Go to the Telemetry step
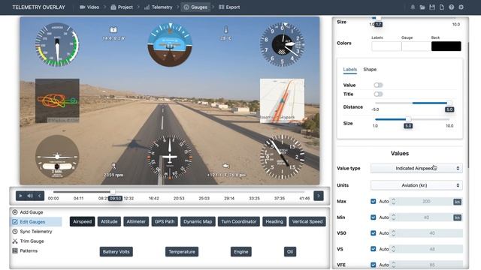The width and height of the screenshot is (481, 270). tap(159, 7)
